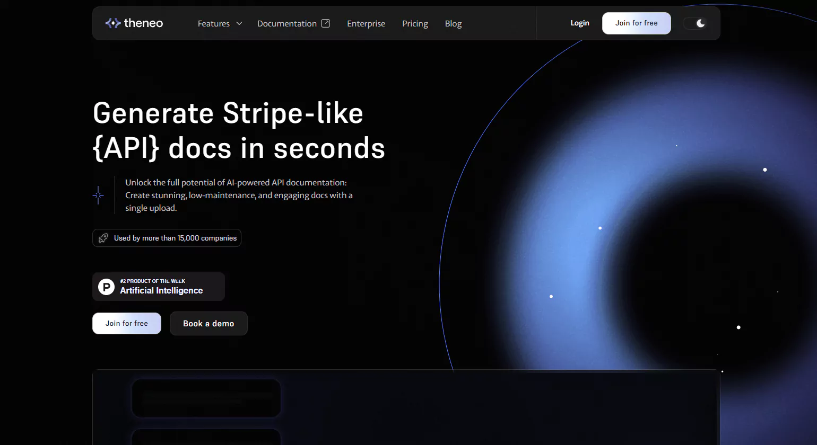Open the Artificial Intelligence product badge text
817x445 pixels.
pyautogui.click(x=161, y=290)
